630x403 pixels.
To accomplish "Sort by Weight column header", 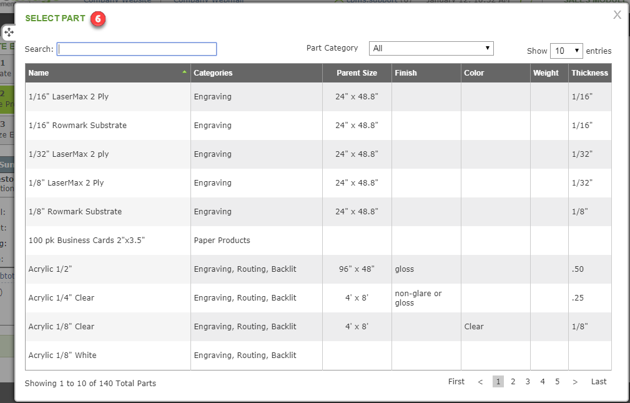I will 549,73.
